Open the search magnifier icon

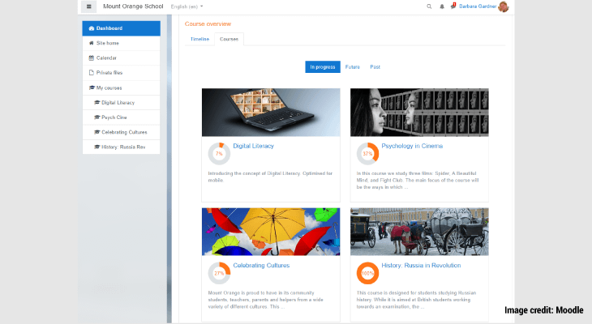pos(429,6)
